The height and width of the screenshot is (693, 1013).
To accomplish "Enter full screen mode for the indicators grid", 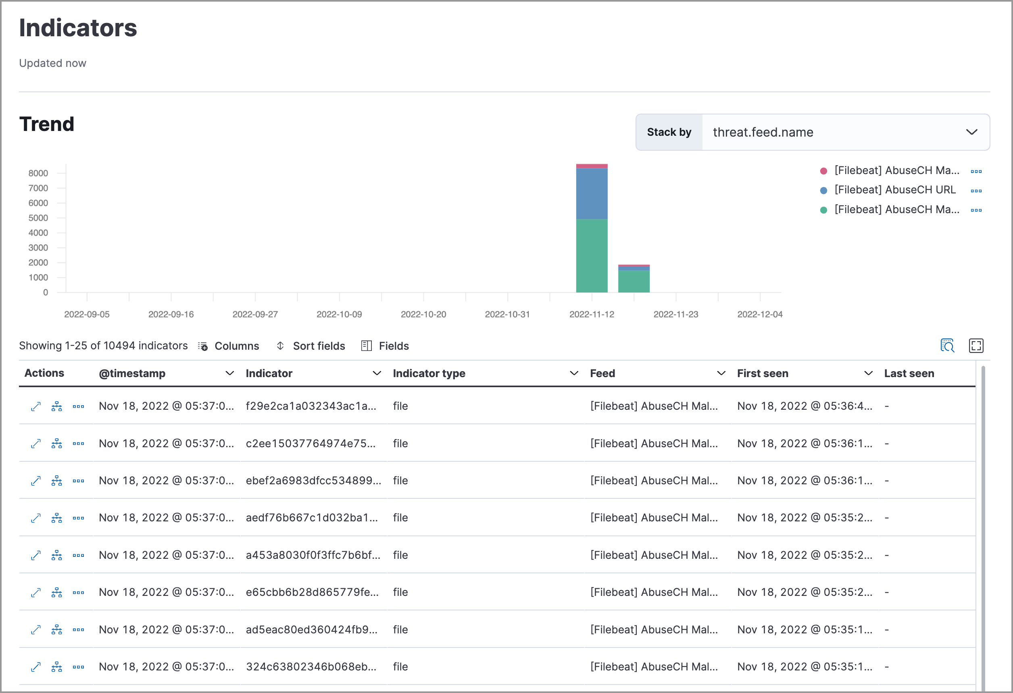I will [x=976, y=345].
